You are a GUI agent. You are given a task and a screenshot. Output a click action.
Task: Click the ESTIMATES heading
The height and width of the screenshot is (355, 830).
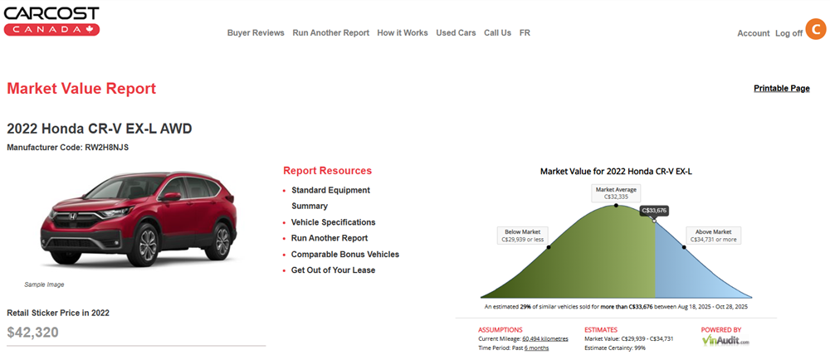click(601, 329)
